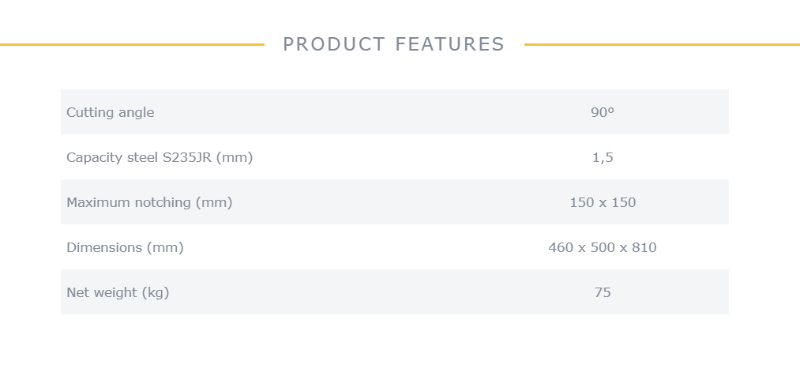800x365 pixels.
Task: Click the 460 x 500 x 810 value
Action: point(603,247)
